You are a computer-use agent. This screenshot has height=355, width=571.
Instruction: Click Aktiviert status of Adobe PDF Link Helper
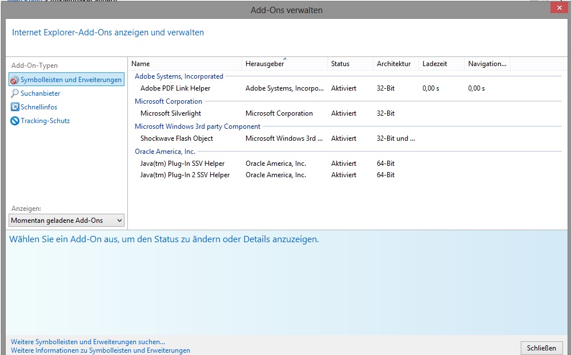pos(343,88)
